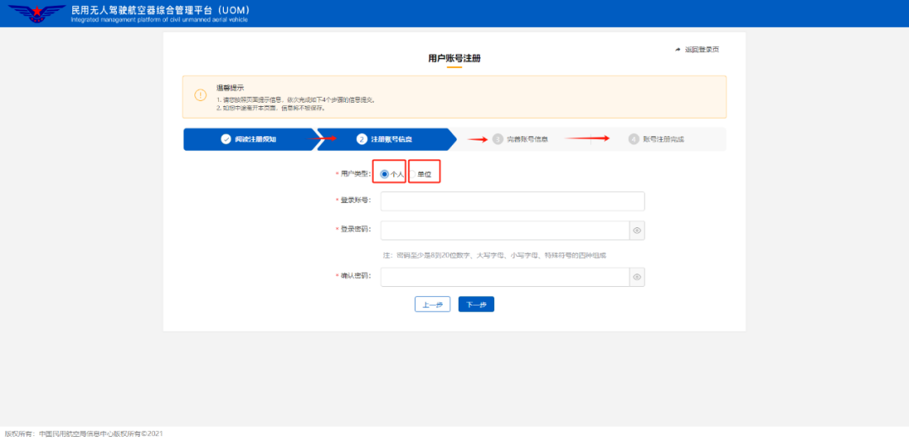Select the 个人 user type radio

[x=385, y=174]
